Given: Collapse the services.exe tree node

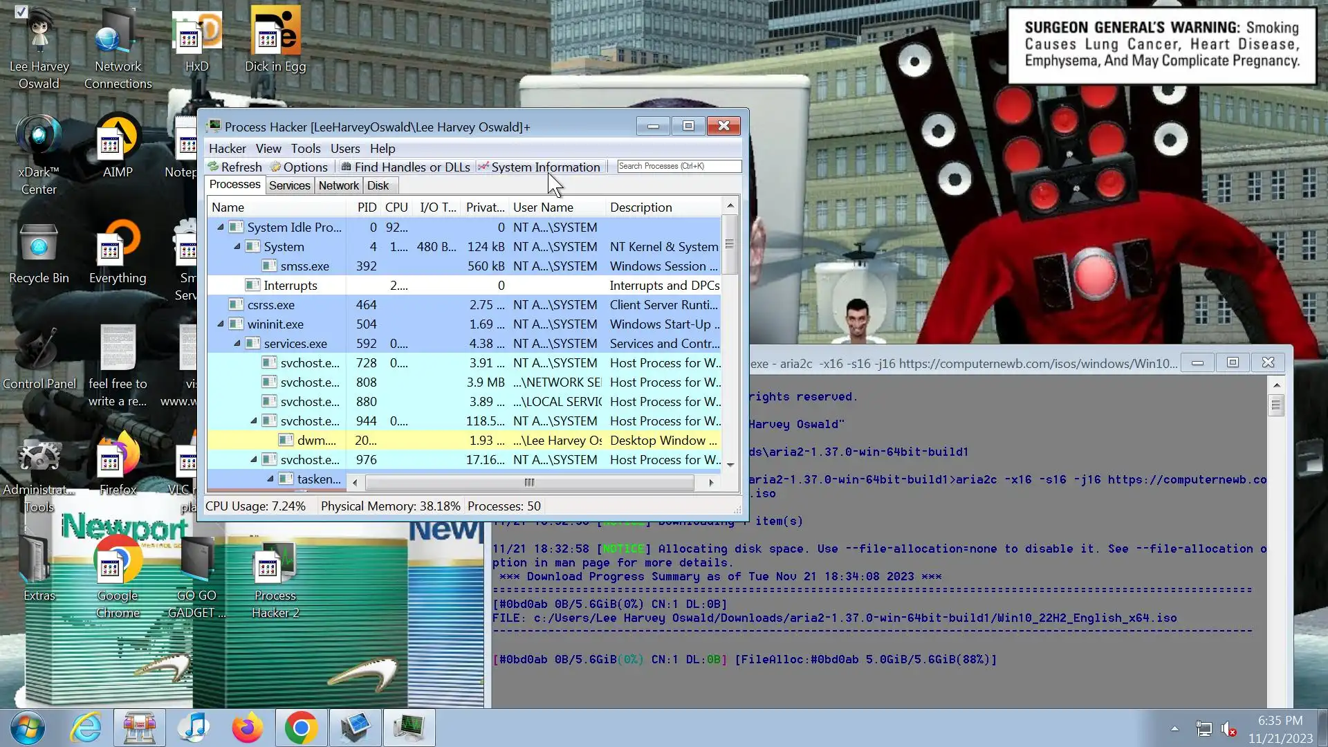Looking at the screenshot, I should (237, 343).
